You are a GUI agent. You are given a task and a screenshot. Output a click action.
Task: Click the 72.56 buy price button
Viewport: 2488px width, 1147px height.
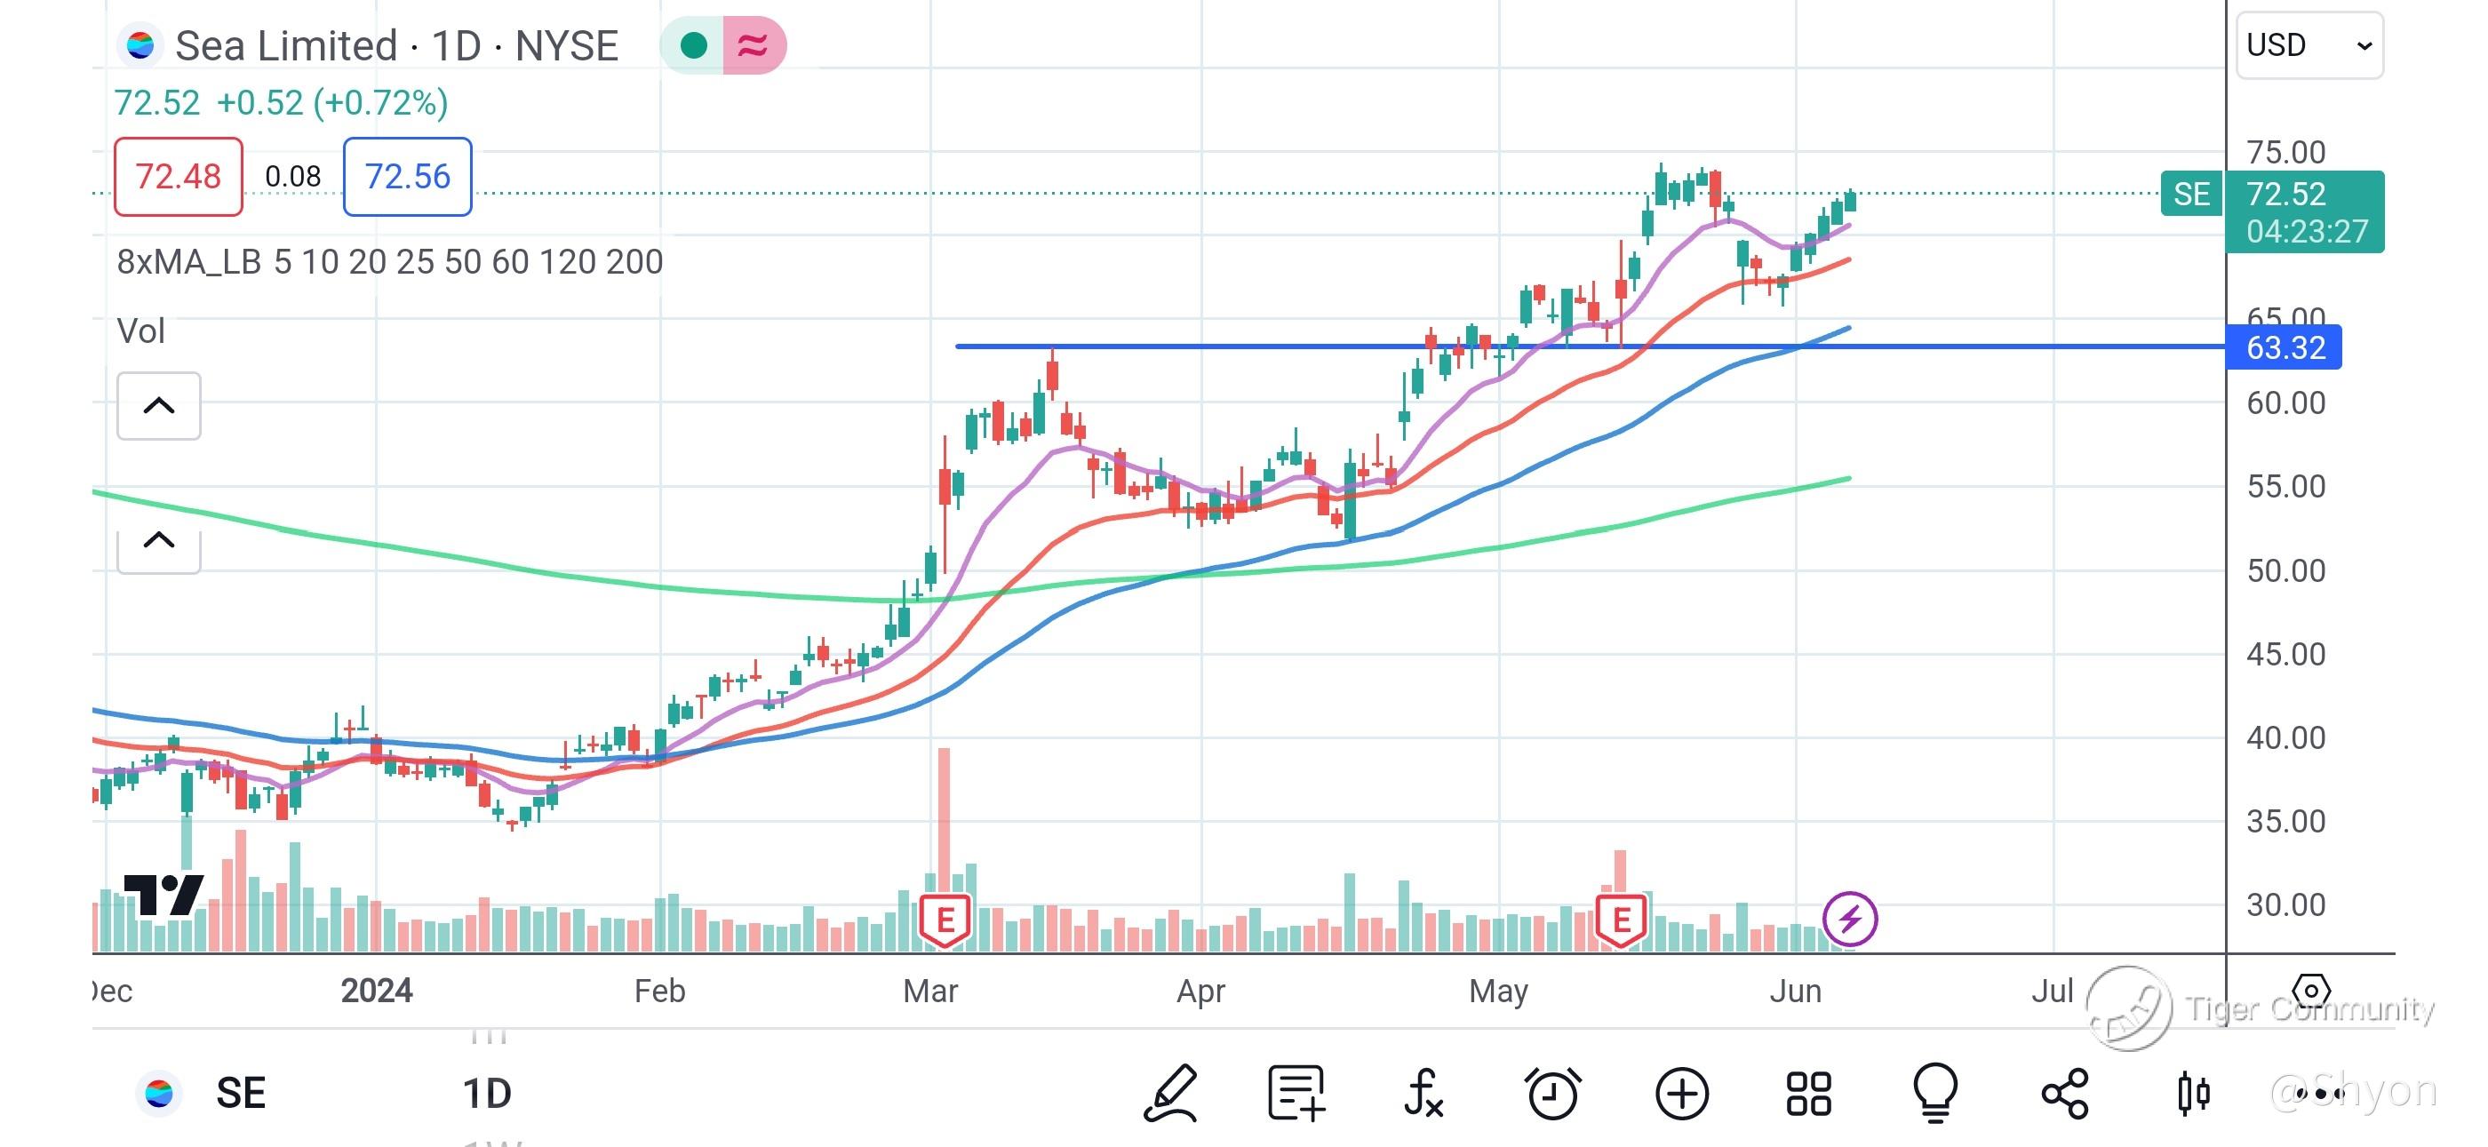(x=408, y=177)
